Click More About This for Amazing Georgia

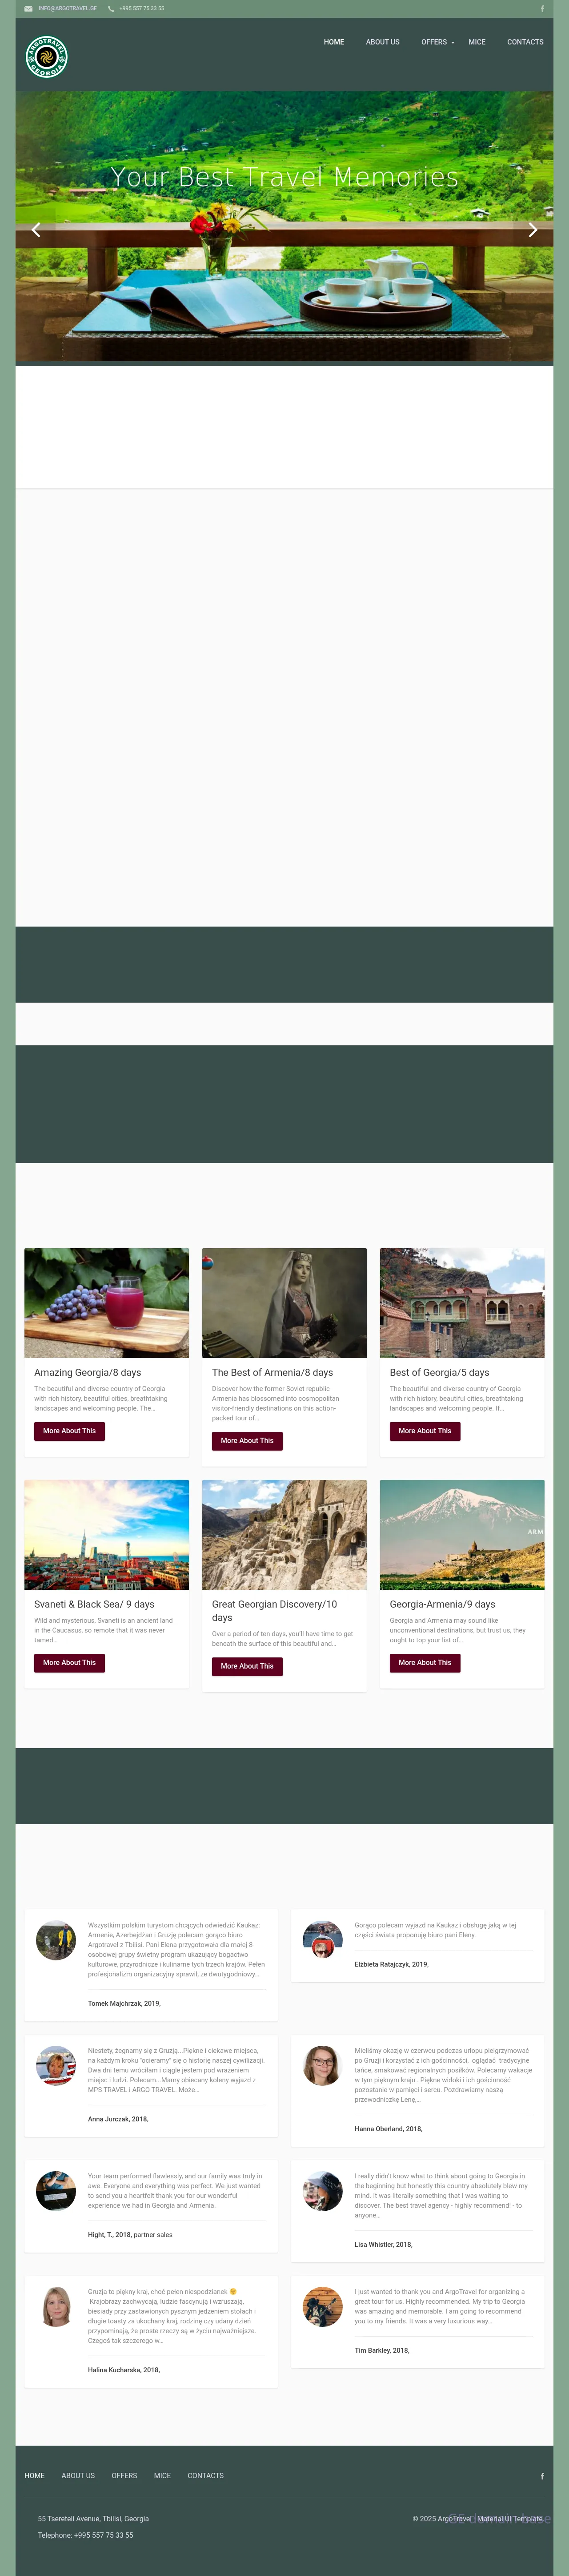pos(69,1431)
